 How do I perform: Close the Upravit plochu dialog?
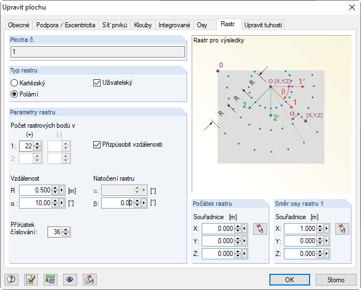352,7
